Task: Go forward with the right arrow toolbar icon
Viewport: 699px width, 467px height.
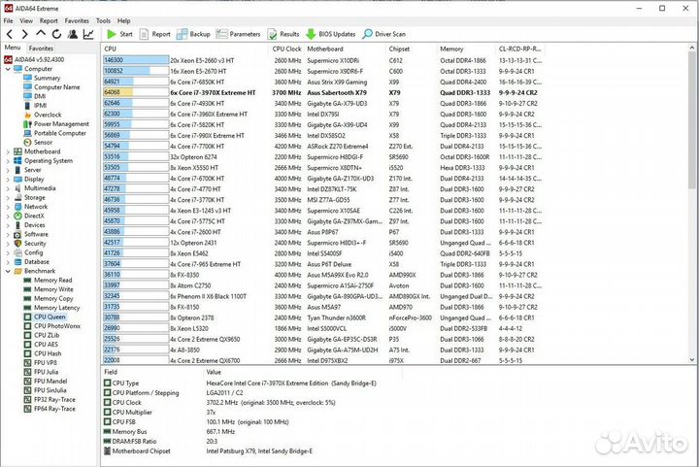Action: click(x=25, y=34)
